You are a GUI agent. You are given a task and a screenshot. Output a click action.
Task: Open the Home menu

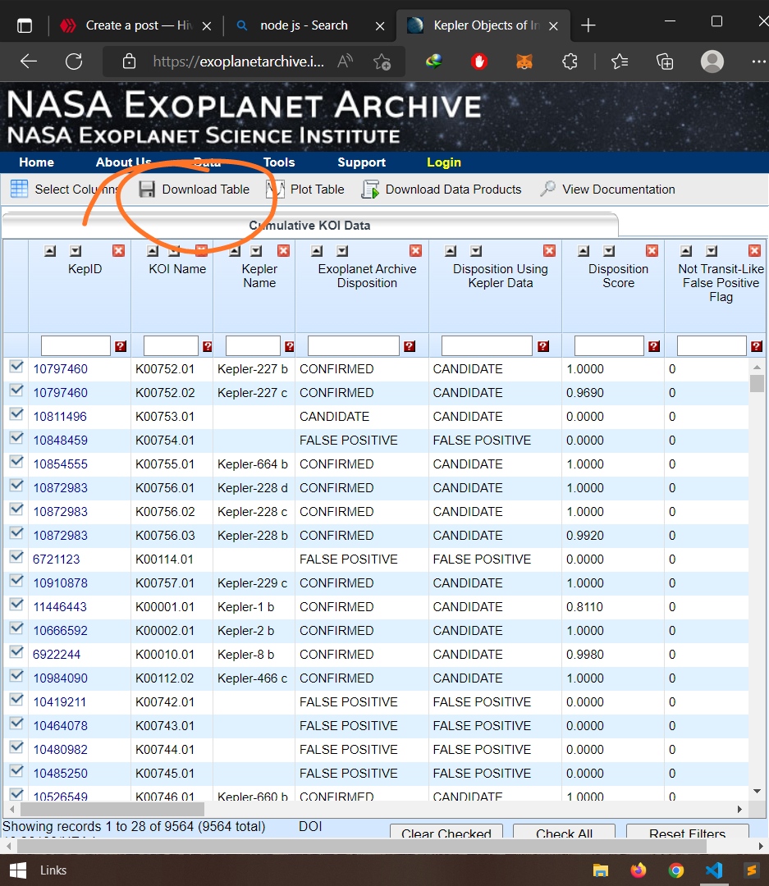click(x=37, y=162)
